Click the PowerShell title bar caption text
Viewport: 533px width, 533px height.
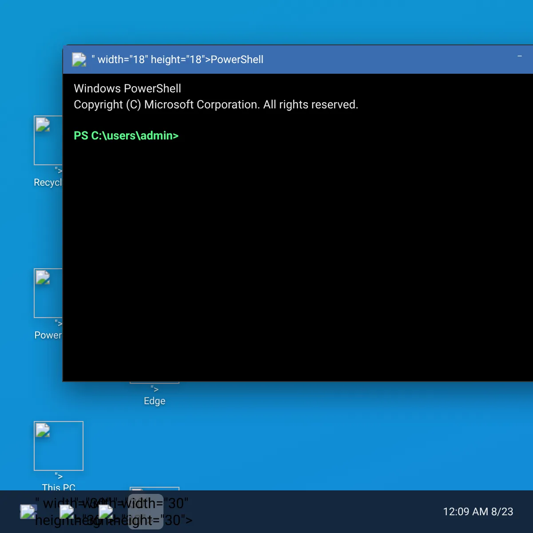(178, 60)
